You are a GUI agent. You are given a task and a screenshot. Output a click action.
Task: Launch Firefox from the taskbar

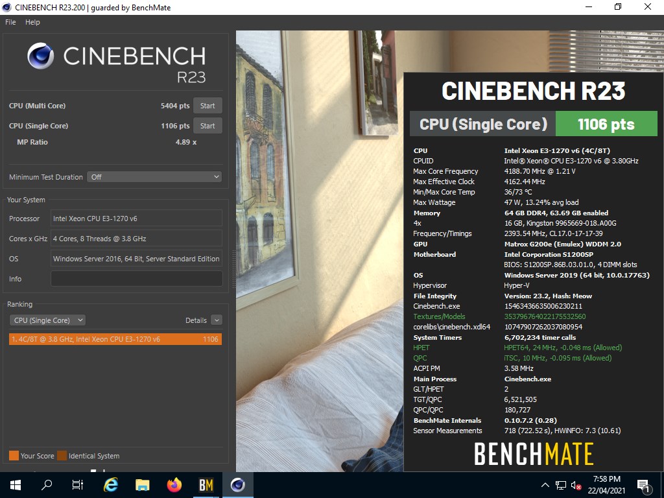pyautogui.click(x=174, y=485)
